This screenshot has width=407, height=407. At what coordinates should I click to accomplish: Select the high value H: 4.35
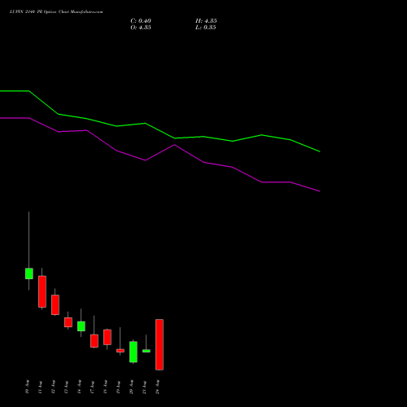pyautogui.click(x=206, y=21)
